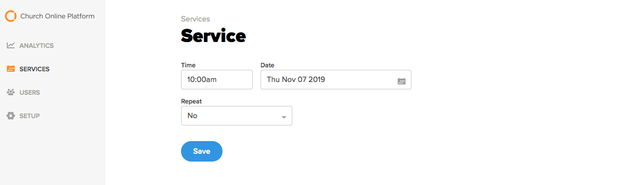The height and width of the screenshot is (185, 629).
Task: Click the Users people icon
Action: click(11, 92)
